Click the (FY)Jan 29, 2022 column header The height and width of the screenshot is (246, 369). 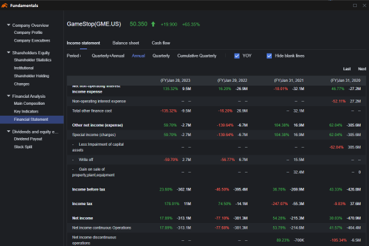(x=232, y=81)
